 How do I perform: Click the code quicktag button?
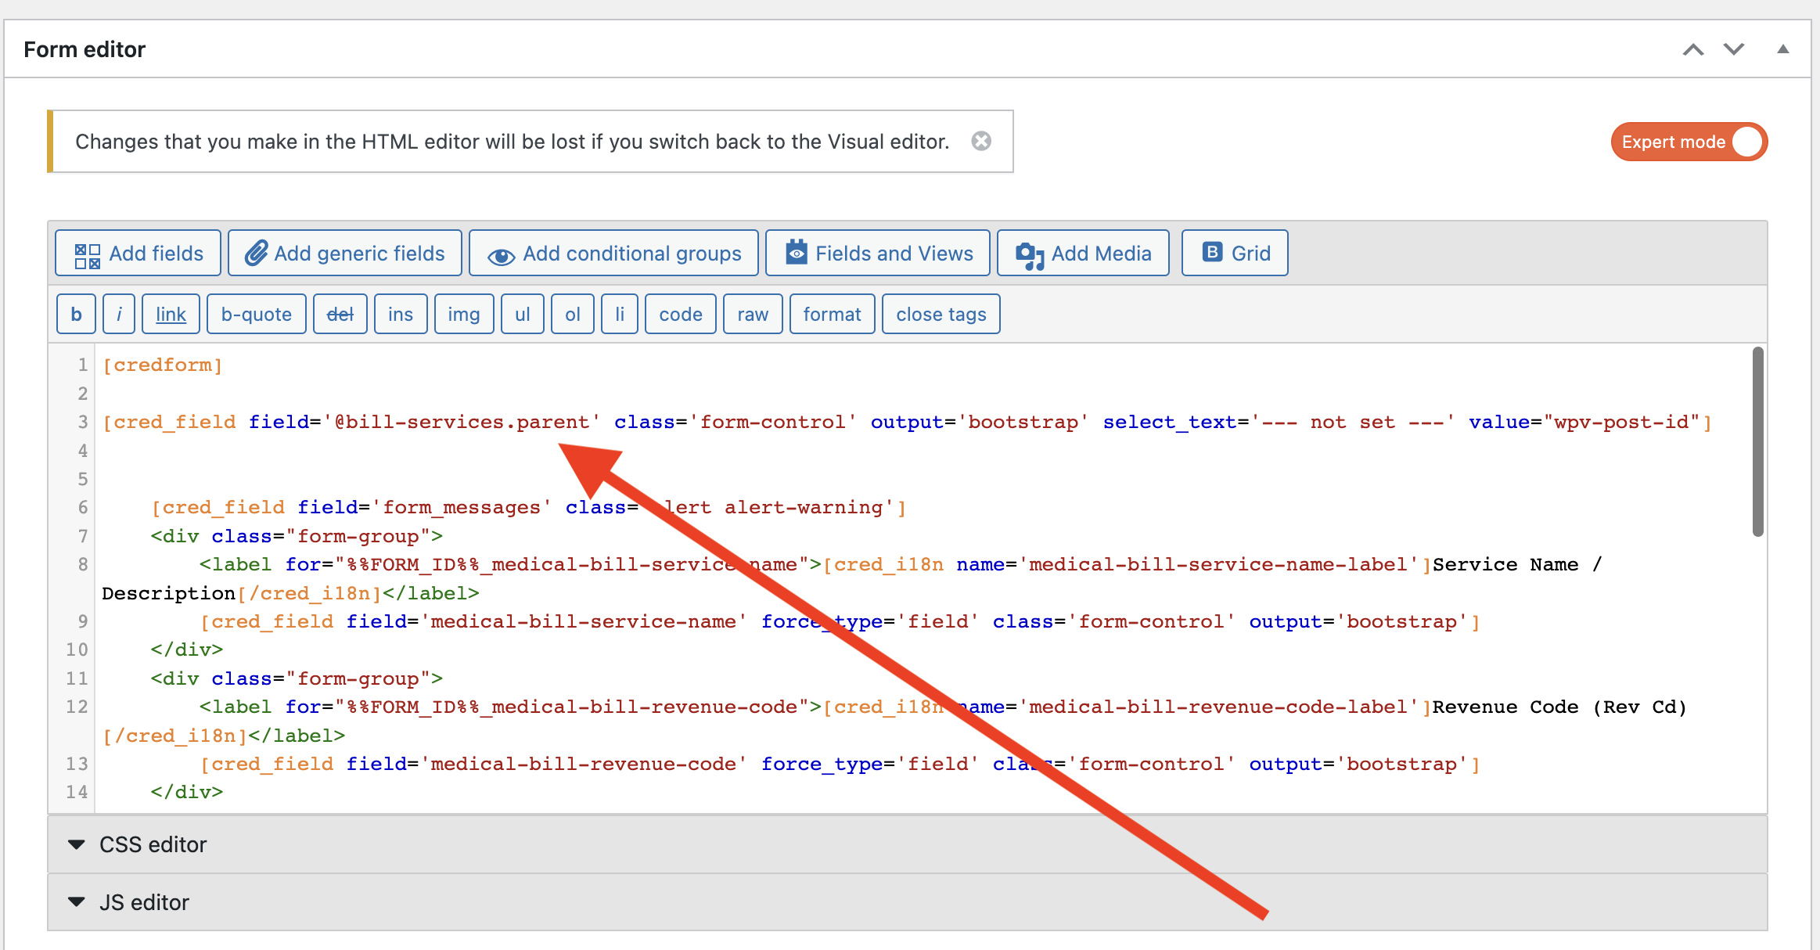681,314
